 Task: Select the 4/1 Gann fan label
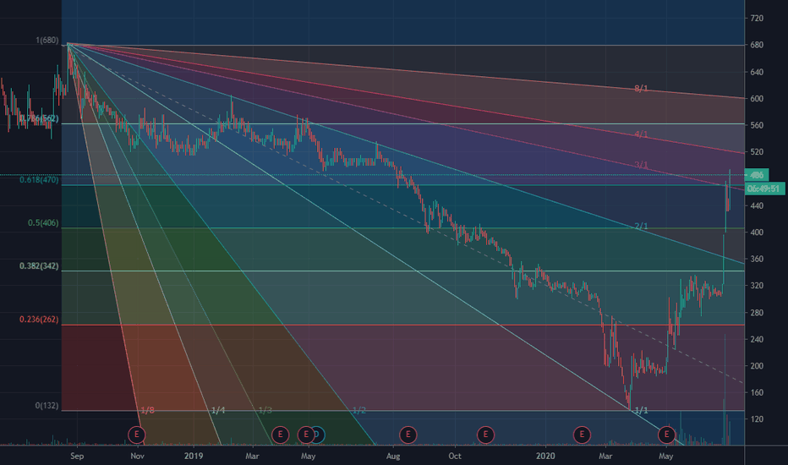(641, 134)
